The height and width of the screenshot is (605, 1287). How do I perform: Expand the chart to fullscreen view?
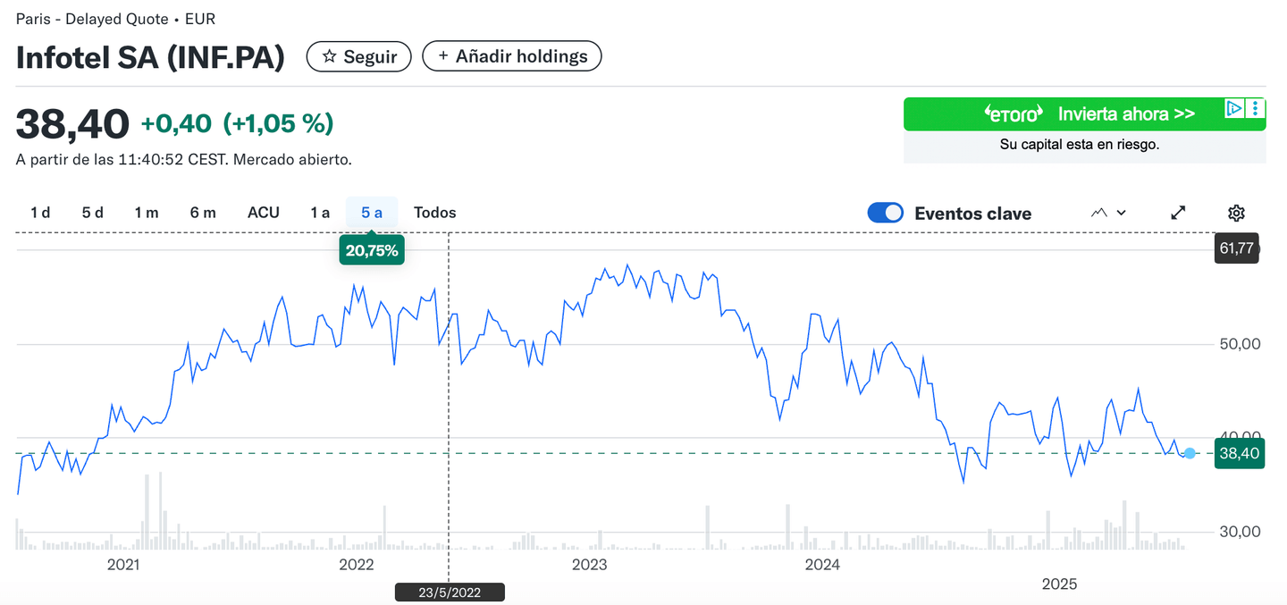pos(1178,213)
